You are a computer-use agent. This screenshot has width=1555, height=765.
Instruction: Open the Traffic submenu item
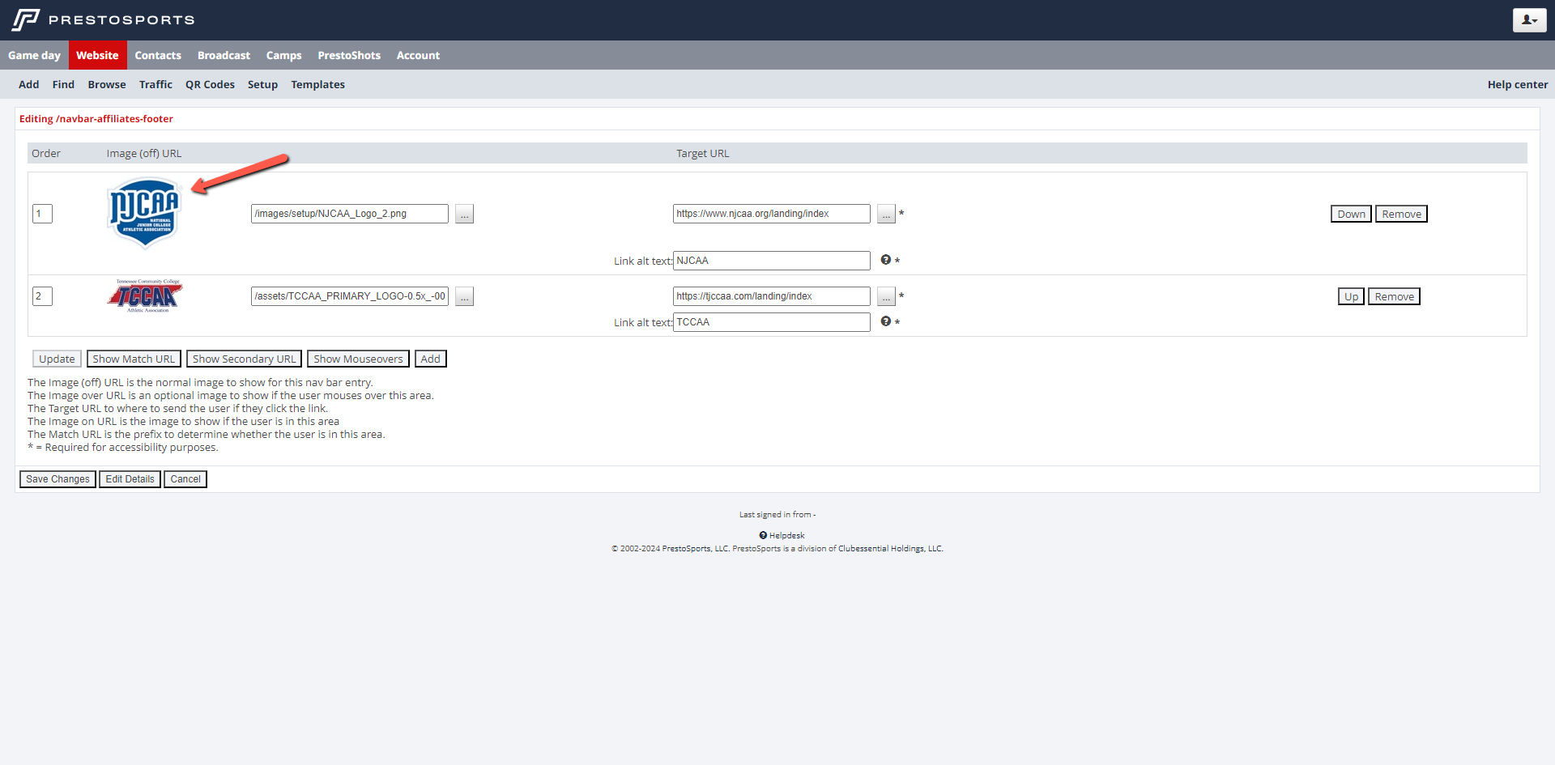tap(155, 84)
